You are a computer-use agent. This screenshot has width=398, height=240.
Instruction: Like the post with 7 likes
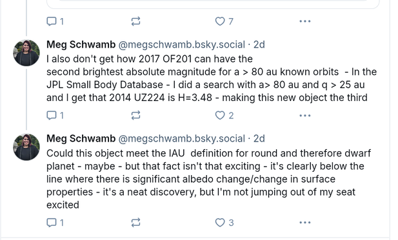[224, 21]
